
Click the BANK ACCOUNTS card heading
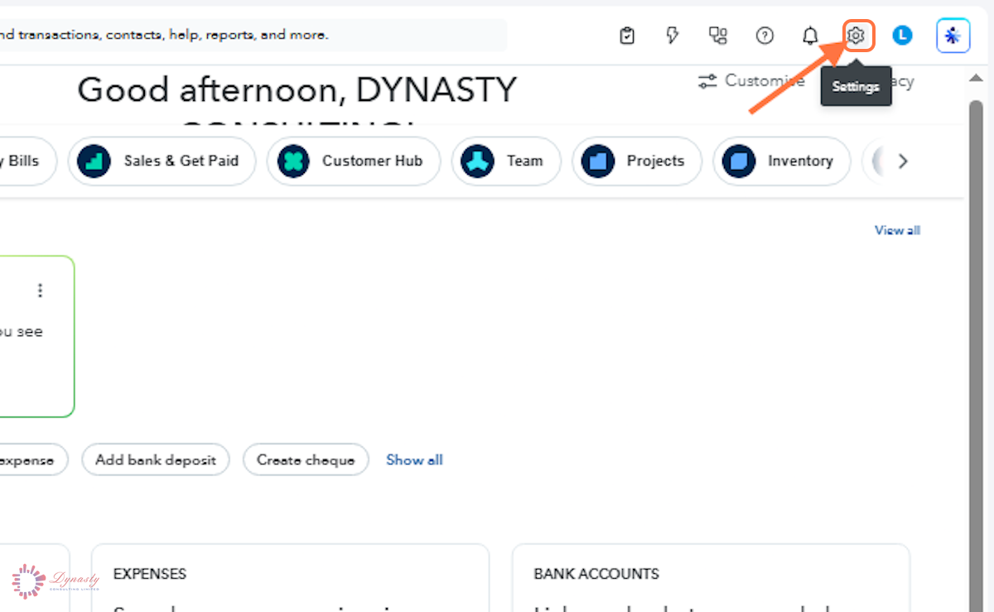click(596, 574)
